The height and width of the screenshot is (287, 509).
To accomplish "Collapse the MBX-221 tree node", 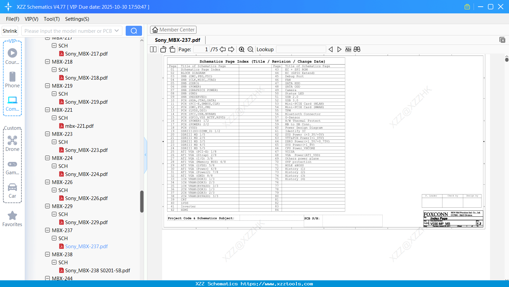I will coord(47,110).
